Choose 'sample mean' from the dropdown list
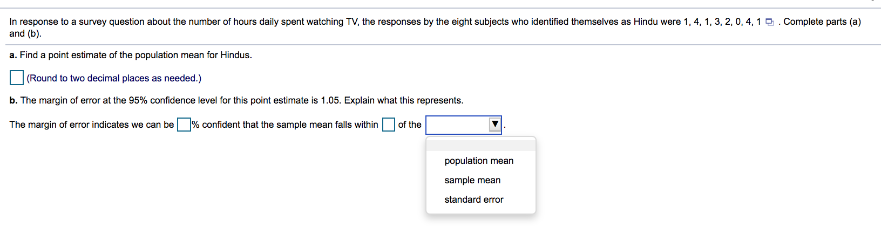 [x=472, y=180]
